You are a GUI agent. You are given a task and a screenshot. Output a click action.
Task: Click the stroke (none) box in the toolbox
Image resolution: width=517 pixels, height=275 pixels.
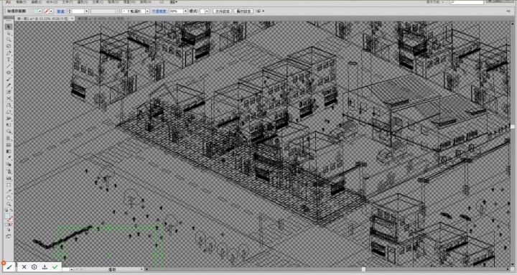click(11, 219)
